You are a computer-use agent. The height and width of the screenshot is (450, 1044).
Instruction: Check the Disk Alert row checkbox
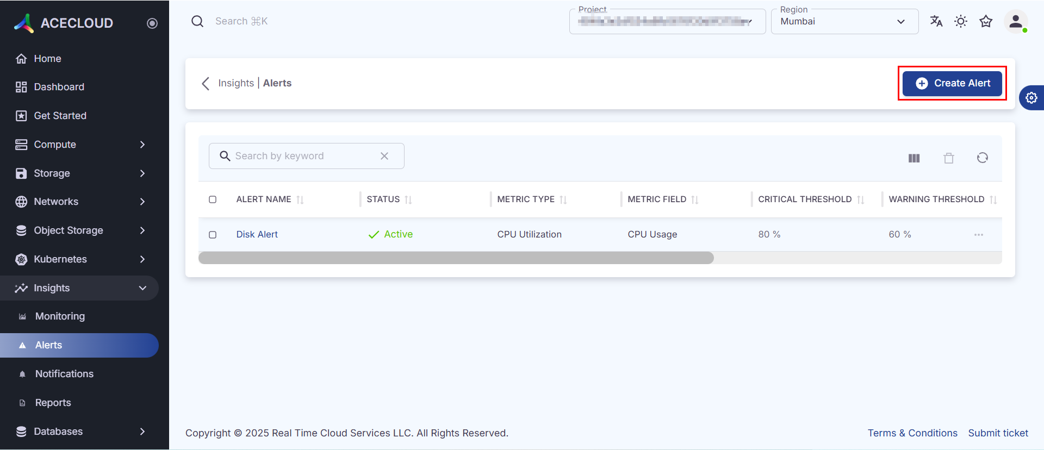point(213,235)
